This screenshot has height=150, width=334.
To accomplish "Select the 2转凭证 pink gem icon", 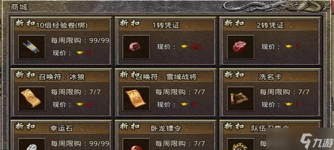I will pyautogui.click(x=240, y=47).
